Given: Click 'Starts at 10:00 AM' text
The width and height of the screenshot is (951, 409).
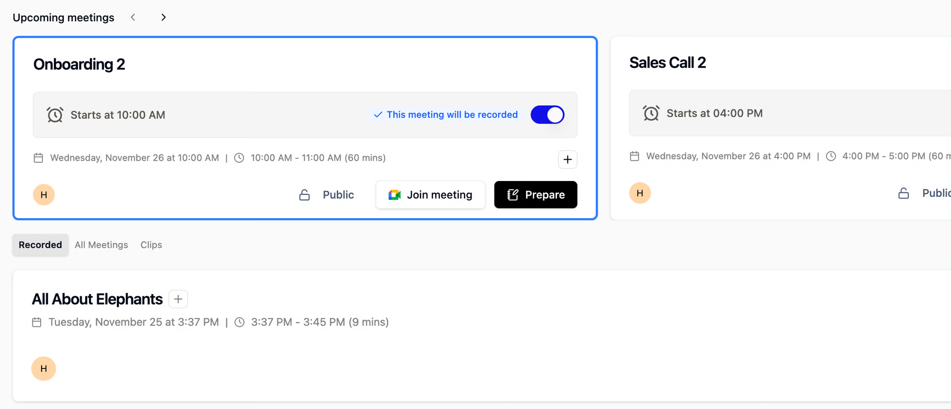Looking at the screenshot, I should pyautogui.click(x=118, y=115).
